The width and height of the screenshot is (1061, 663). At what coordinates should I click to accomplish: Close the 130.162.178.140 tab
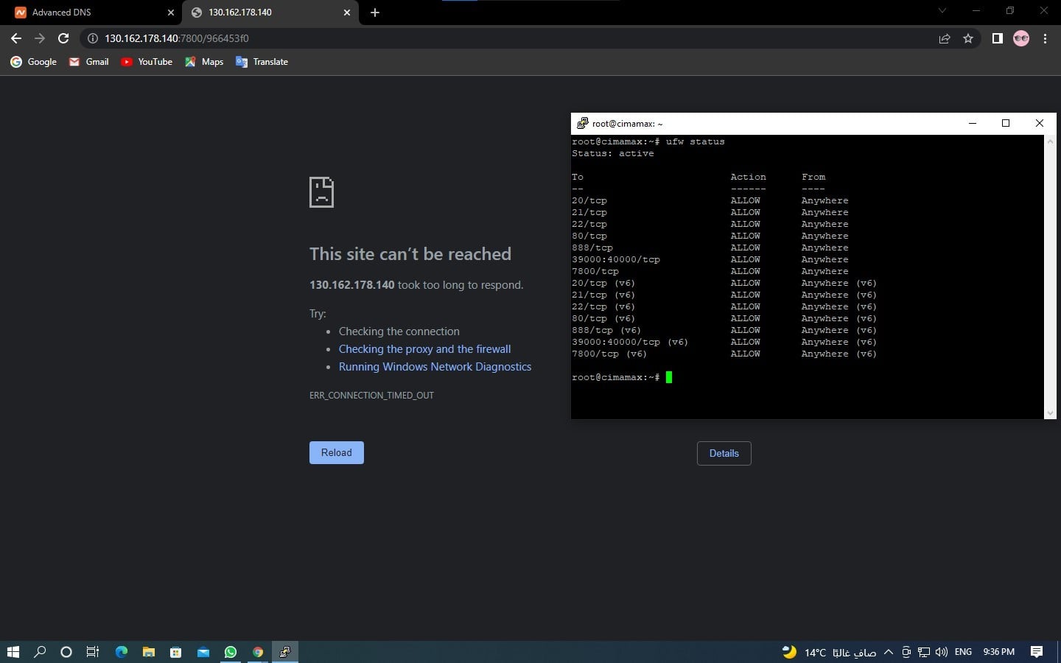tap(347, 13)
